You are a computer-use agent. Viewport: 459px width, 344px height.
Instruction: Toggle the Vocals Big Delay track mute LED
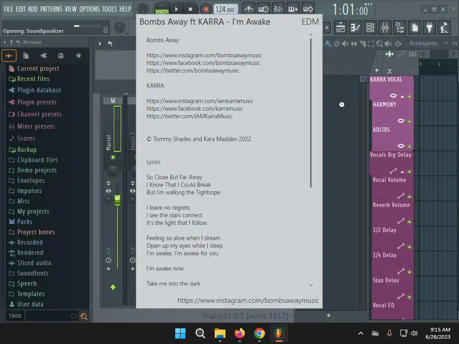(409, 172)
